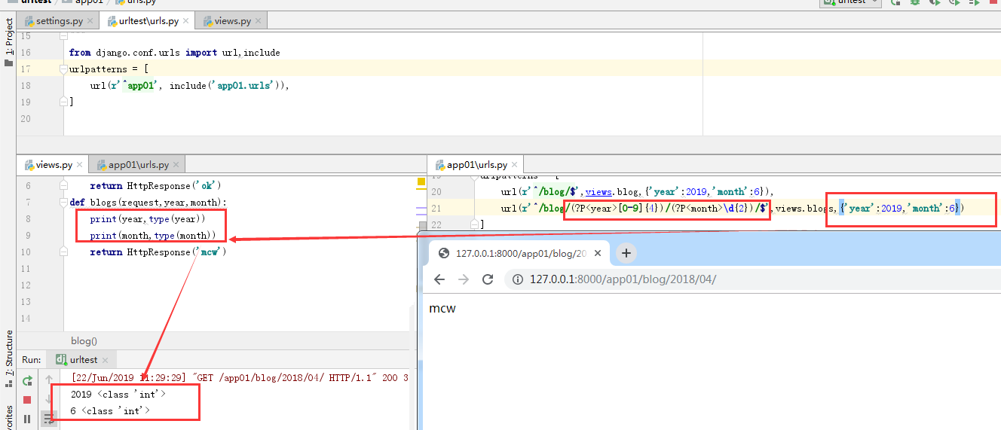Click line number 8 in views.py gutter
This screenshot has height=430, width=1001.
(x=28, y=219)
